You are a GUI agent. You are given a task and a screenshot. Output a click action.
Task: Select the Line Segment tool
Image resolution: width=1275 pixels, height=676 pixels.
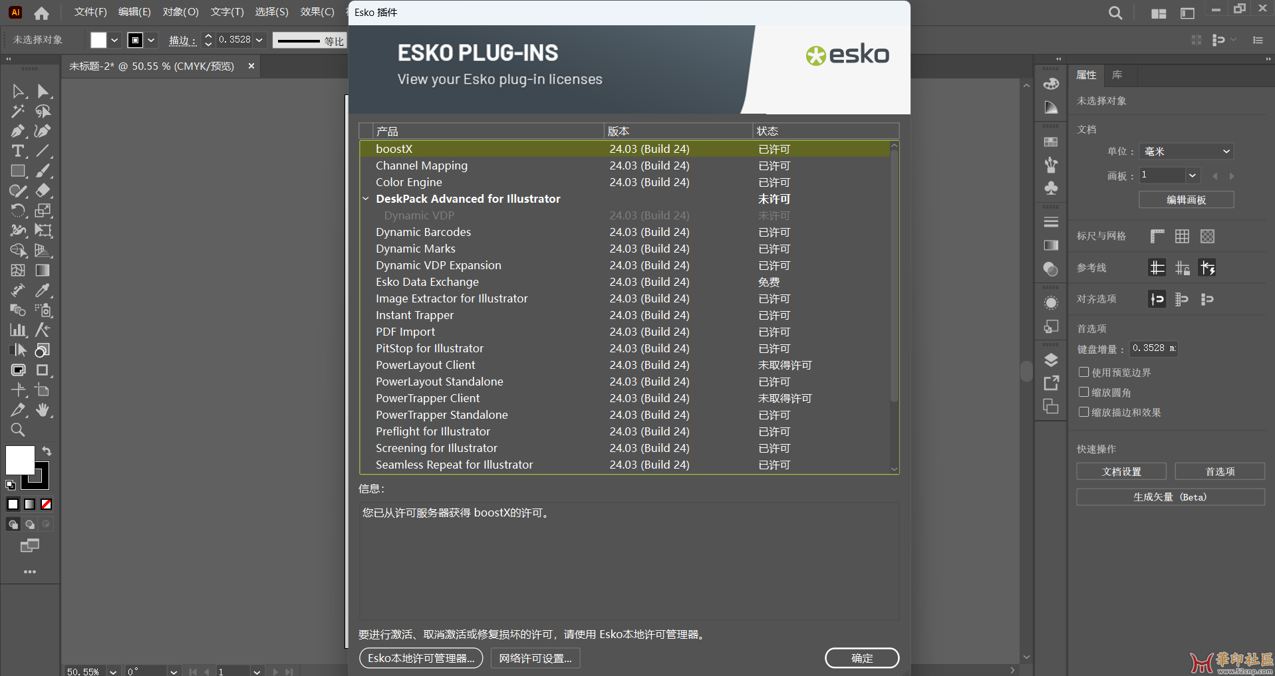[43, 151]
